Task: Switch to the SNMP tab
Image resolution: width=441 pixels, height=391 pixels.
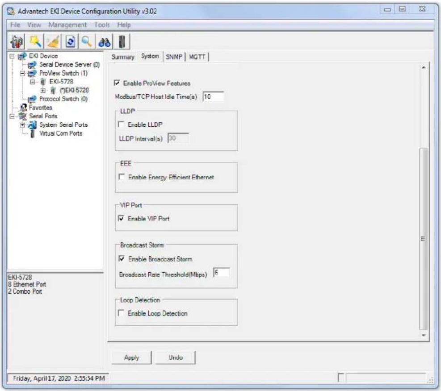Action: (x=174, y=57)
